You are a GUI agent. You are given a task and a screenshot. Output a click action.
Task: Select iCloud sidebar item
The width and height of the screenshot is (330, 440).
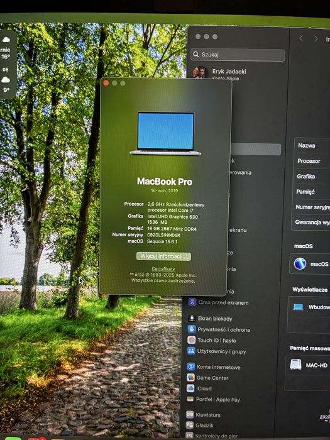click(199, 388)
